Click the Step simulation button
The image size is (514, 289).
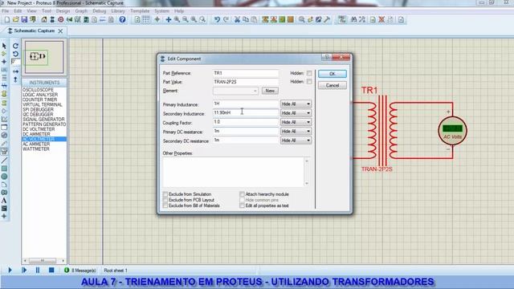(x=24, y=270)
